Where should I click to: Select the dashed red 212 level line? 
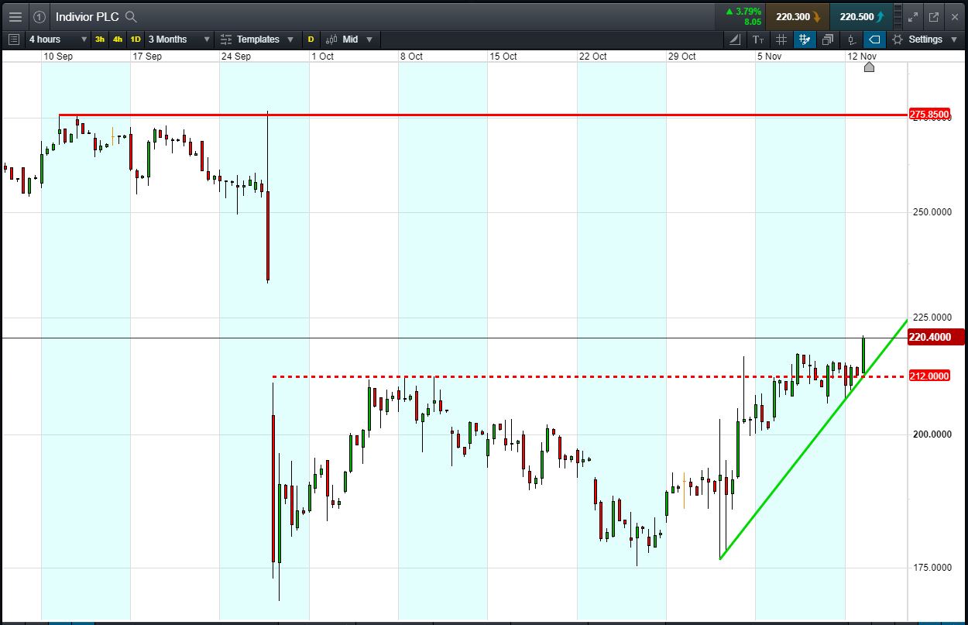pos(589,376)
